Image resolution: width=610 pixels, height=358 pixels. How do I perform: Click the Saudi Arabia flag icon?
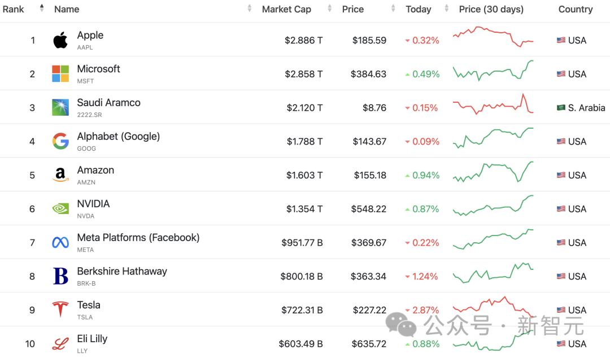click(561, 107)
